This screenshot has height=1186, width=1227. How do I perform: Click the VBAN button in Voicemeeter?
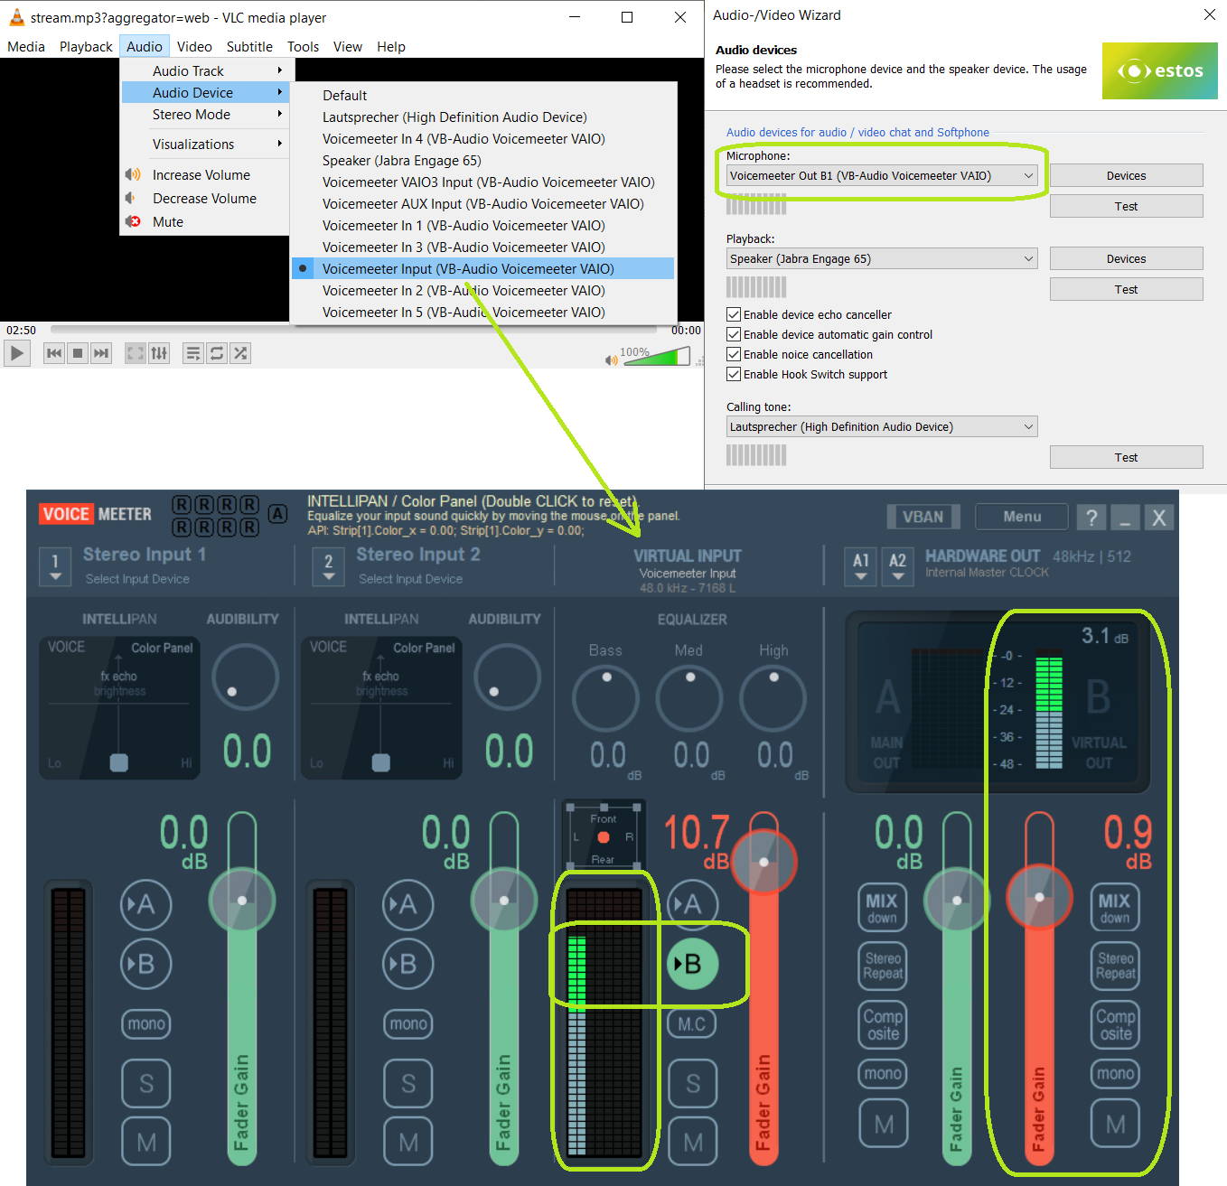coord(923,518)
